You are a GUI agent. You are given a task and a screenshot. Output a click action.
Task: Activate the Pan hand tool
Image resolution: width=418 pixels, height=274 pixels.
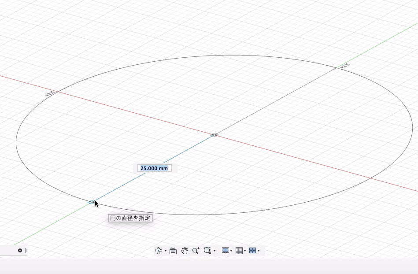tap(185, 251)
